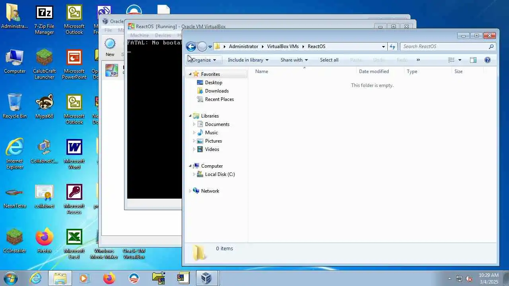Image resolution: width=509 pixels, height=286 pixels.
Task: Click the Windows Start orb
Action: 11,278
